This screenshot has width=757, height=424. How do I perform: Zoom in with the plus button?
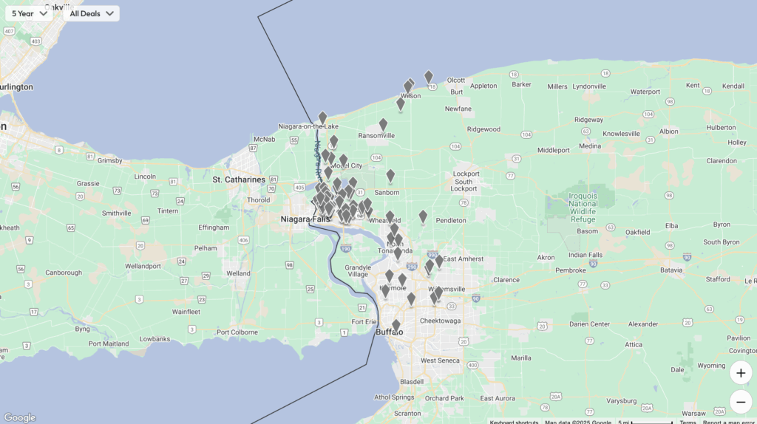[741, 372]
